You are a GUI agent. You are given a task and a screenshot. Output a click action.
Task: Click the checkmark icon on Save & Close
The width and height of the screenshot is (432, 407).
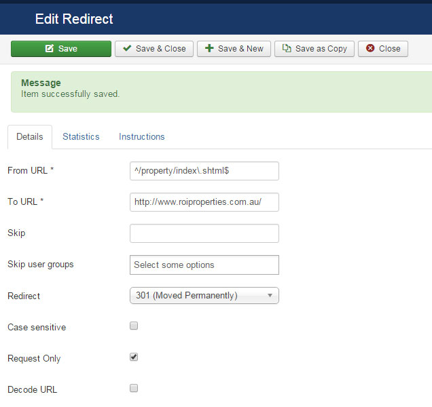127,49
